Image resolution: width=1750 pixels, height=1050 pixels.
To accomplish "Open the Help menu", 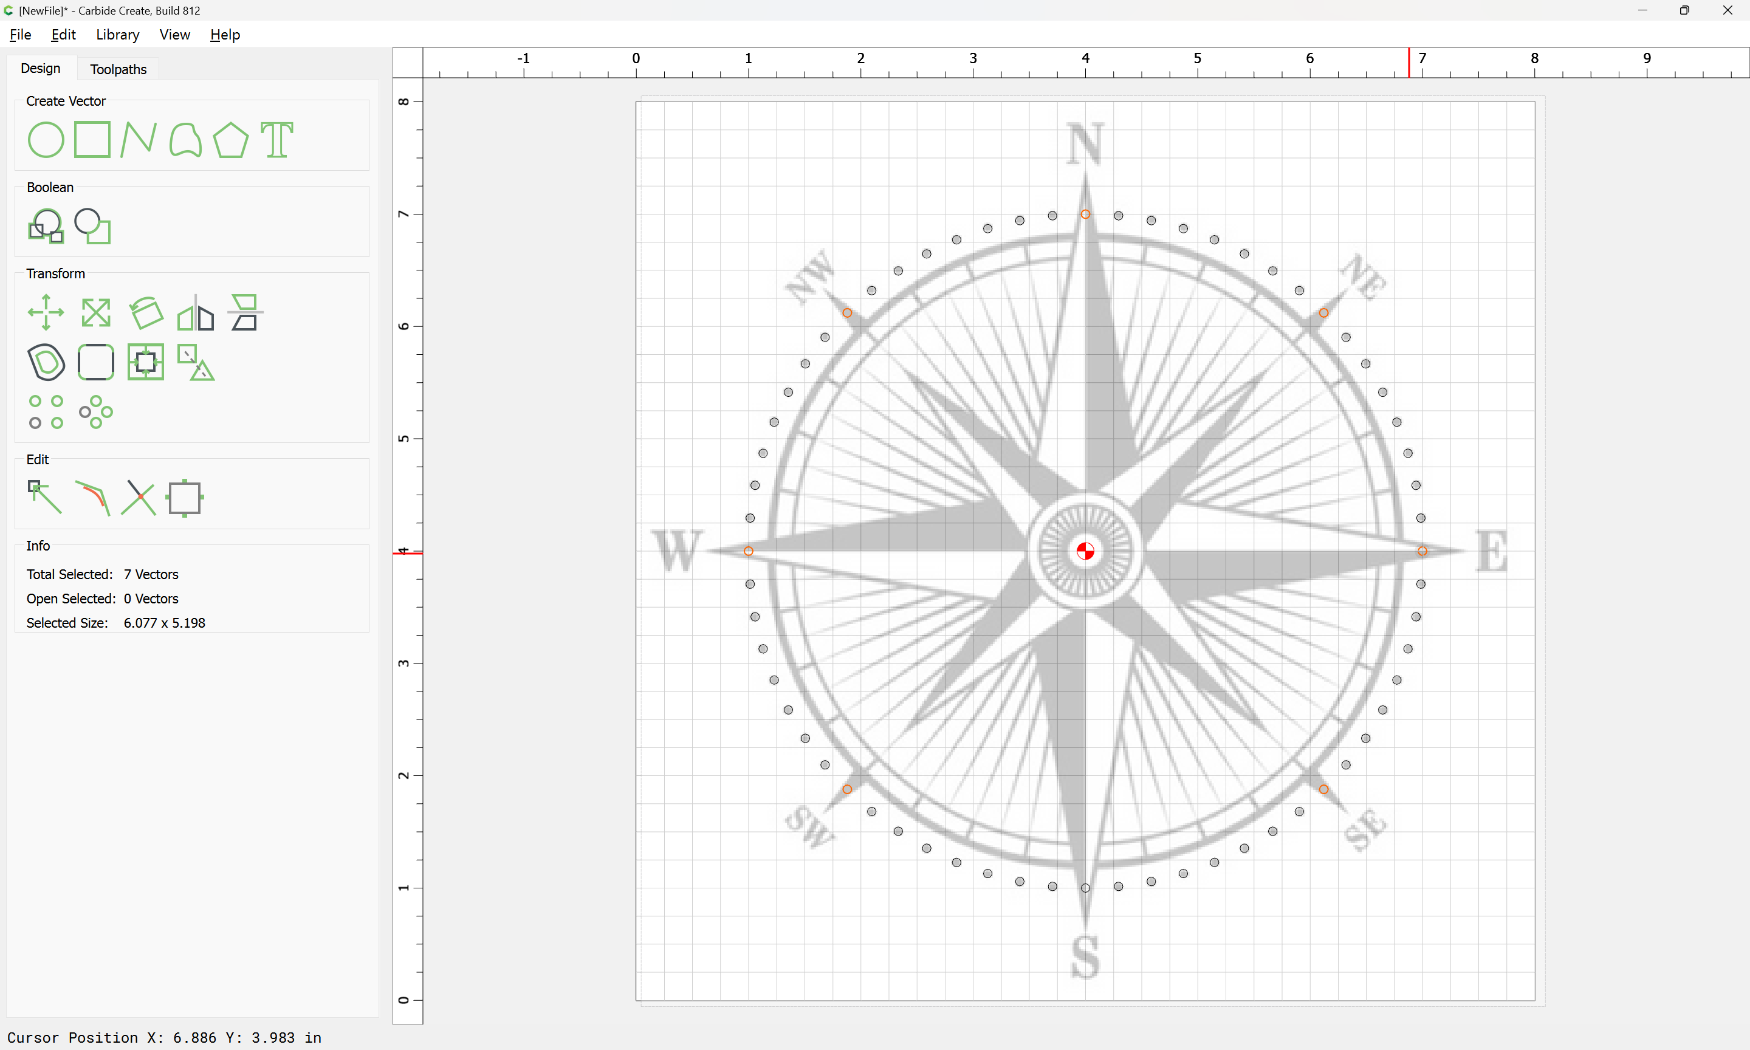I will [x=225, y=35].
